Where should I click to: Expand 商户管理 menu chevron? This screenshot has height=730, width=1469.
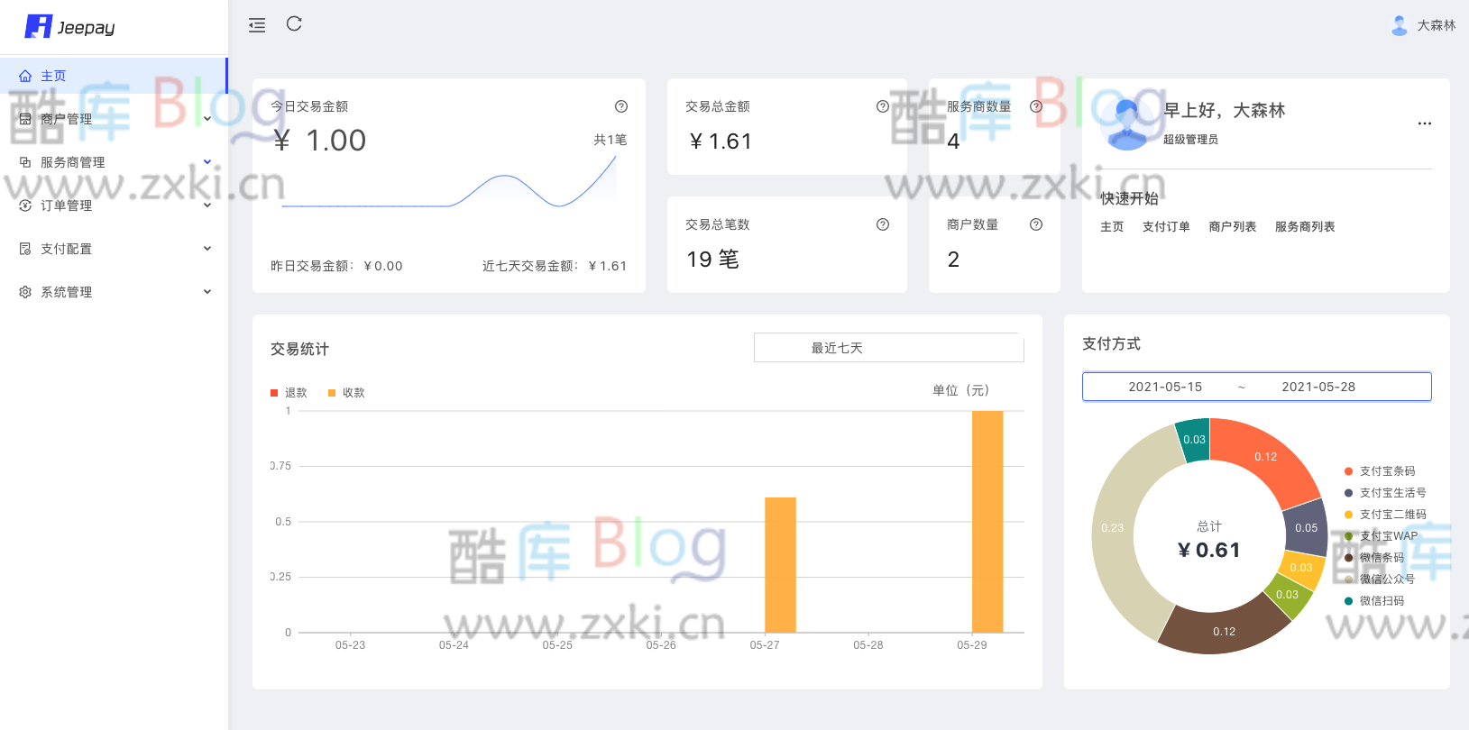point(207,119)
